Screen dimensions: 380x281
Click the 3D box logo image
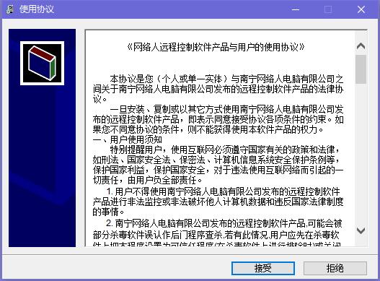(42, 63)
